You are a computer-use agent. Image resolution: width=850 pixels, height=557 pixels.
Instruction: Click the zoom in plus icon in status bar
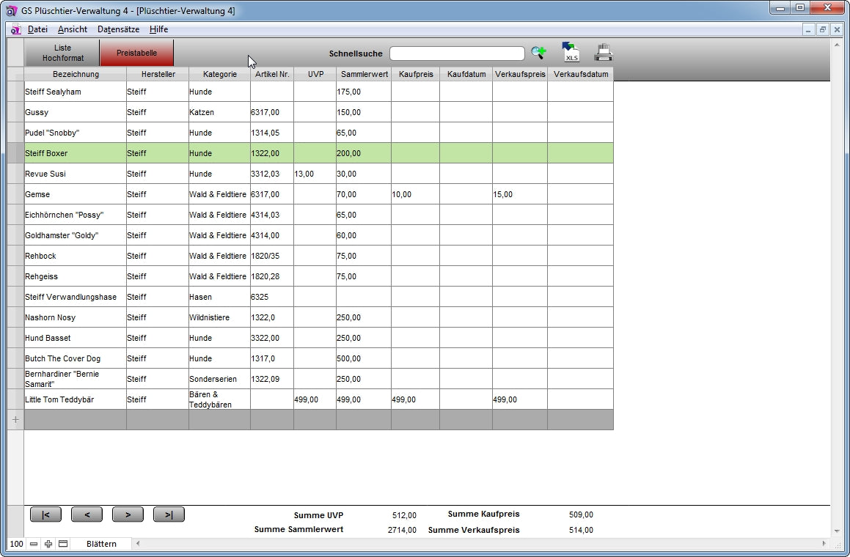(48, 544)
